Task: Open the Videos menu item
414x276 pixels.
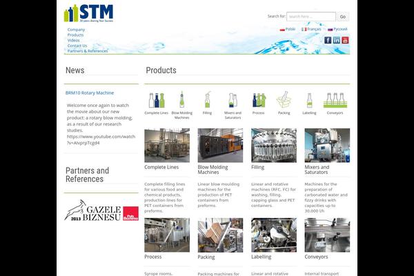Action: [73, 40]
